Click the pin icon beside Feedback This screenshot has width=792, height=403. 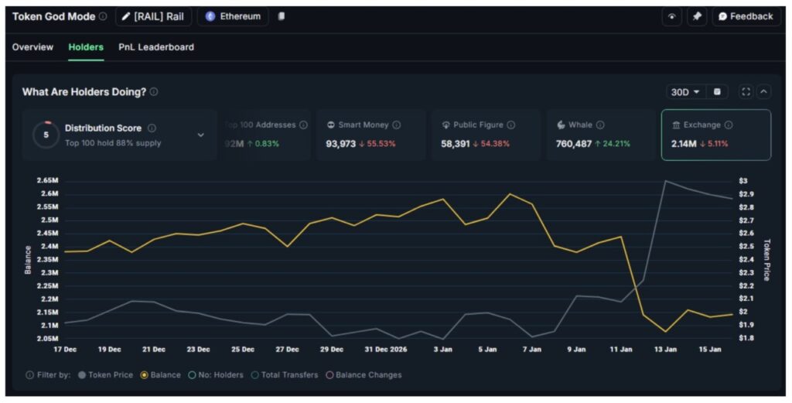(x=696, y=16)
